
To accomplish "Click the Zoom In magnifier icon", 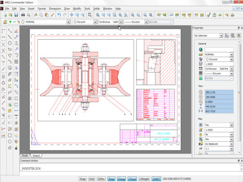I will tap(133, 15).
